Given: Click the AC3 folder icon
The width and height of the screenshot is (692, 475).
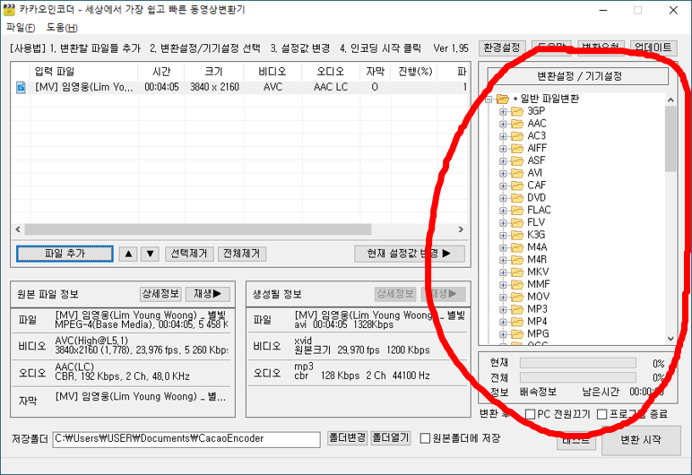Looking at the screenshot, I should [x=517, y=136].
